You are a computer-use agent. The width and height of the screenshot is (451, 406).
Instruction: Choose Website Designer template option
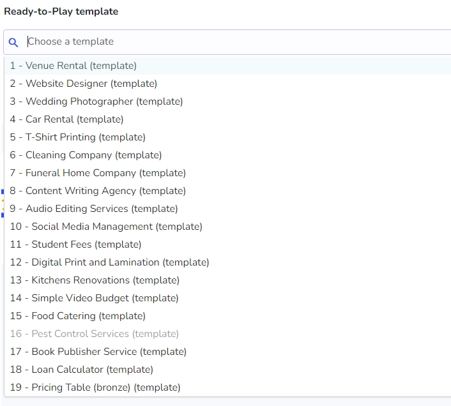(228, 84)
